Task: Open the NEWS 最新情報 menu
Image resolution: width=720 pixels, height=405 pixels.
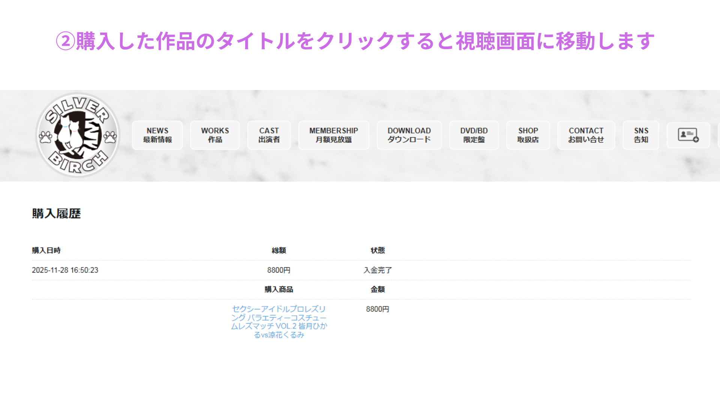Action: point(157,135)
